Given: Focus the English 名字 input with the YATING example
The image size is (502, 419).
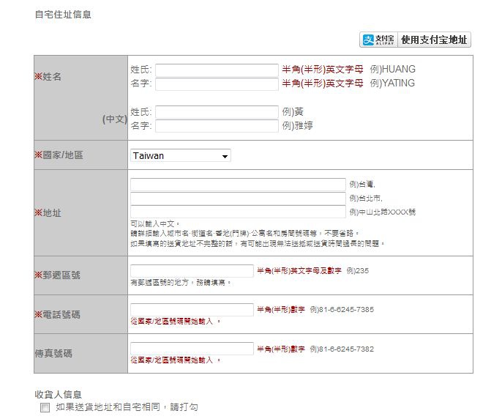Looking at the screenshot, I should click(x=217, y=84).
